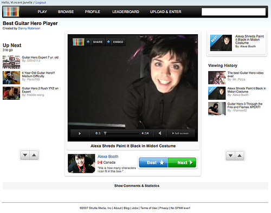Click top-right Alexa Shreds Paint it Black title

pyautogui.click(x=249, y=40)
